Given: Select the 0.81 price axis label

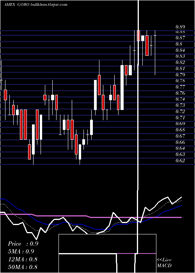Looking at the screenshot, I should 180,68.
